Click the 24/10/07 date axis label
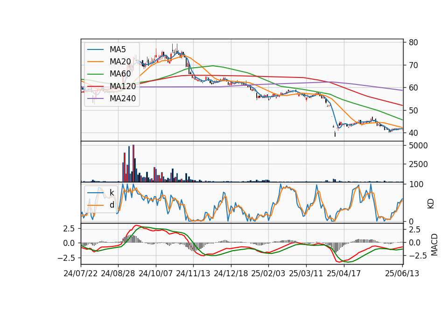This screenshot has height=322, width=448. pyautogui.click(x=156, y=273)
